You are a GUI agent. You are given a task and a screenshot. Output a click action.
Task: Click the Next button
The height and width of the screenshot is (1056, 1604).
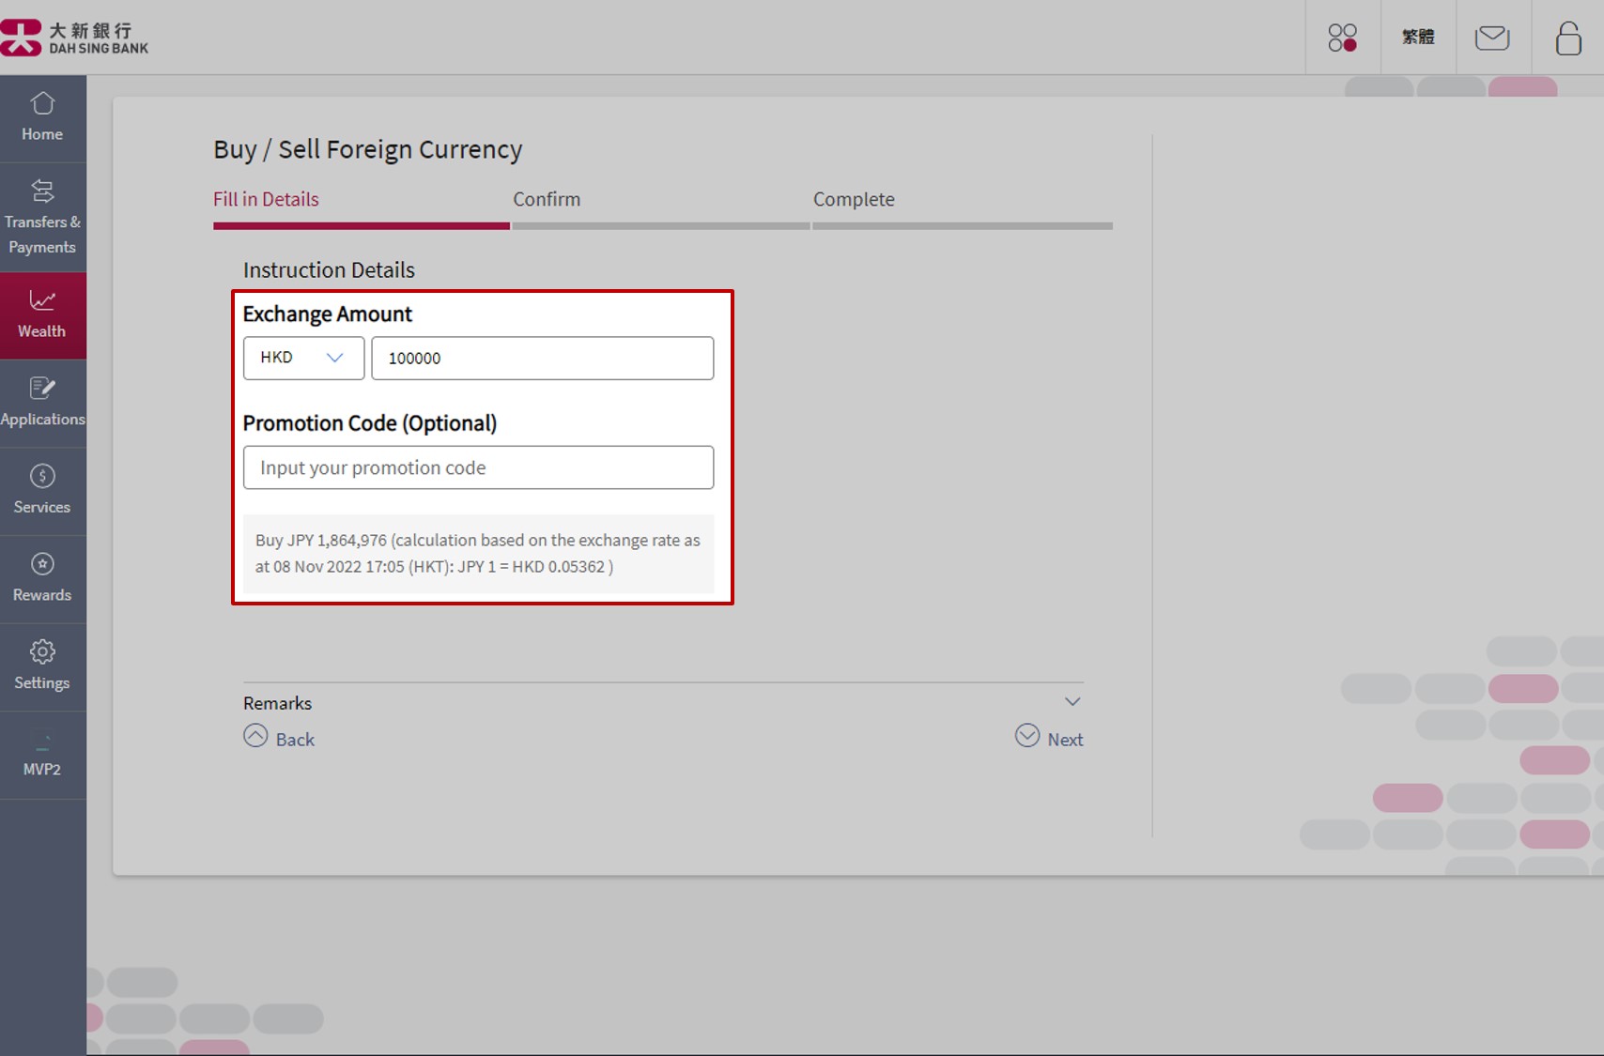1049,738
